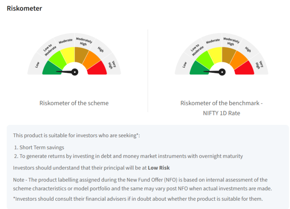Click the dark green Low segment of the scheme riskometer

51,68
